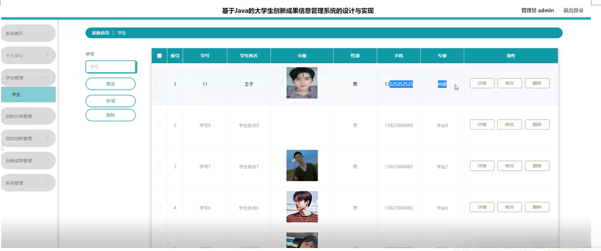Click 删除 for student 王子

(537, 83)
